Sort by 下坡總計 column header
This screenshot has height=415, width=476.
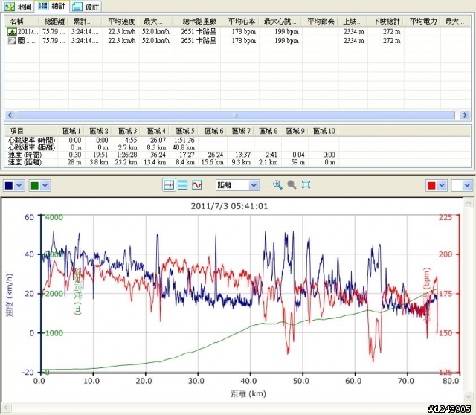[x=386, y=22]
